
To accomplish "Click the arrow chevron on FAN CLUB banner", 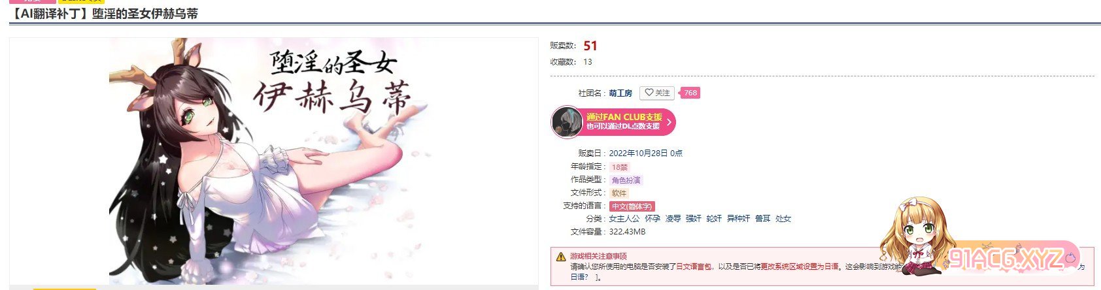I will (x=669, y=122).
